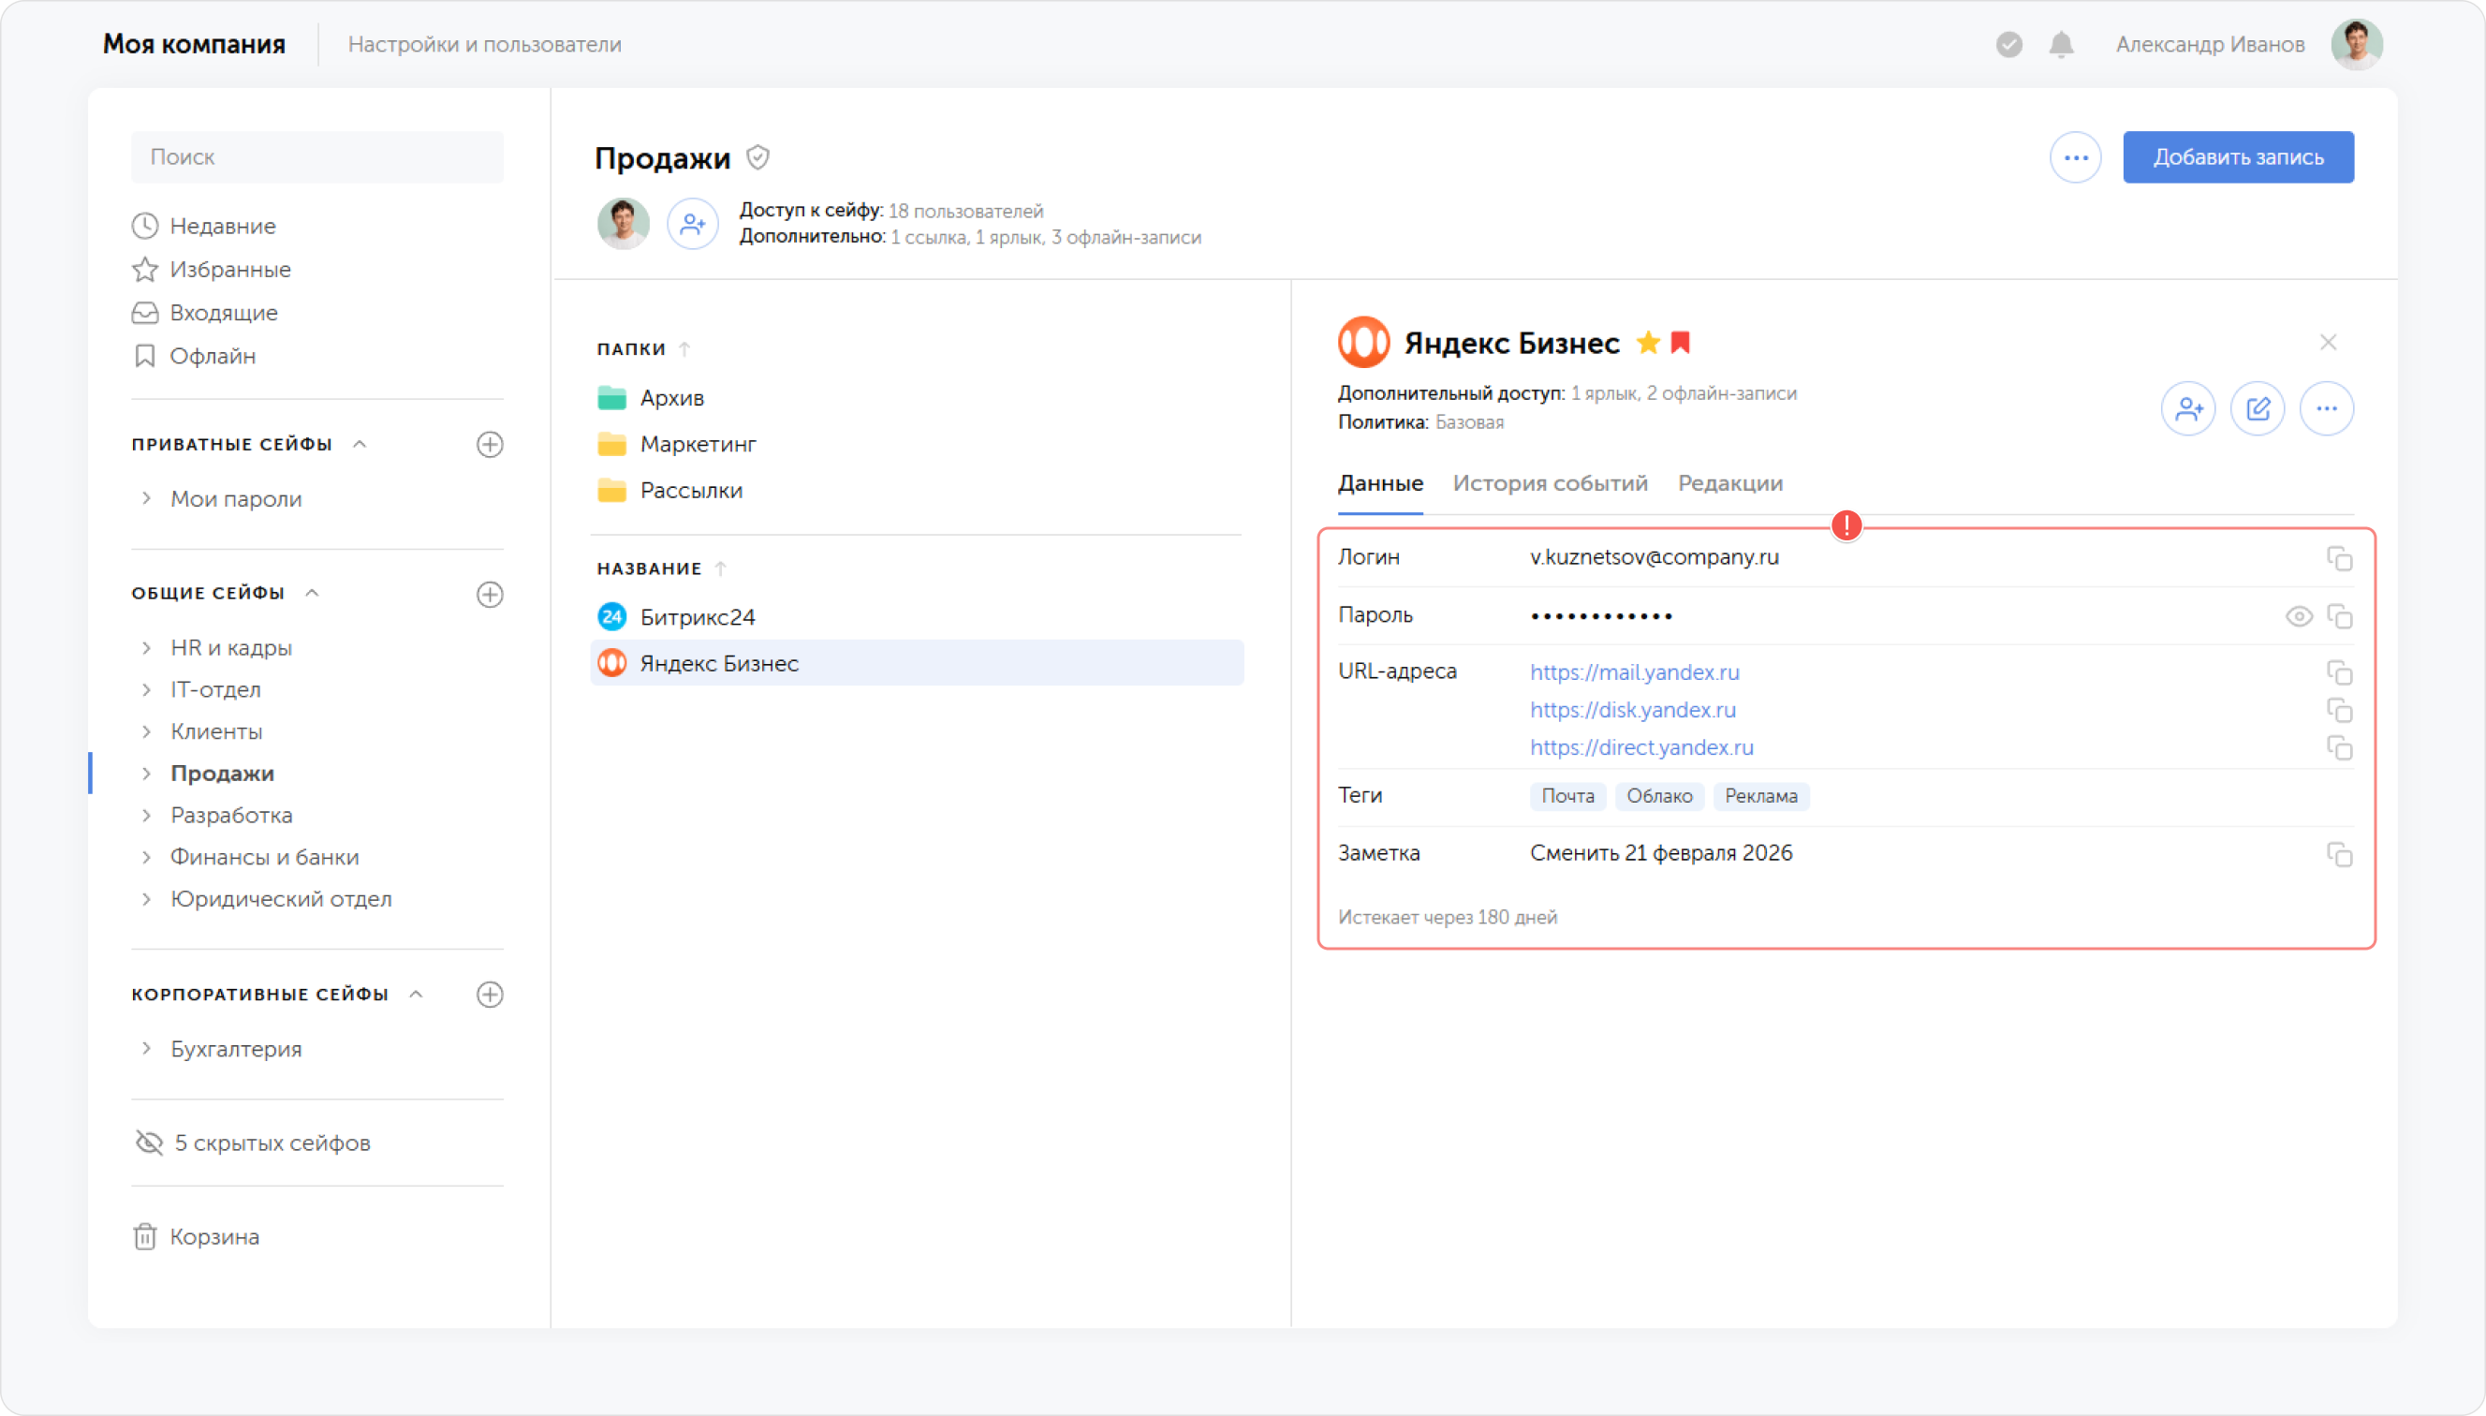Switch to the Редакции tab
2486x1416 pixels.
coord(1729,483)
